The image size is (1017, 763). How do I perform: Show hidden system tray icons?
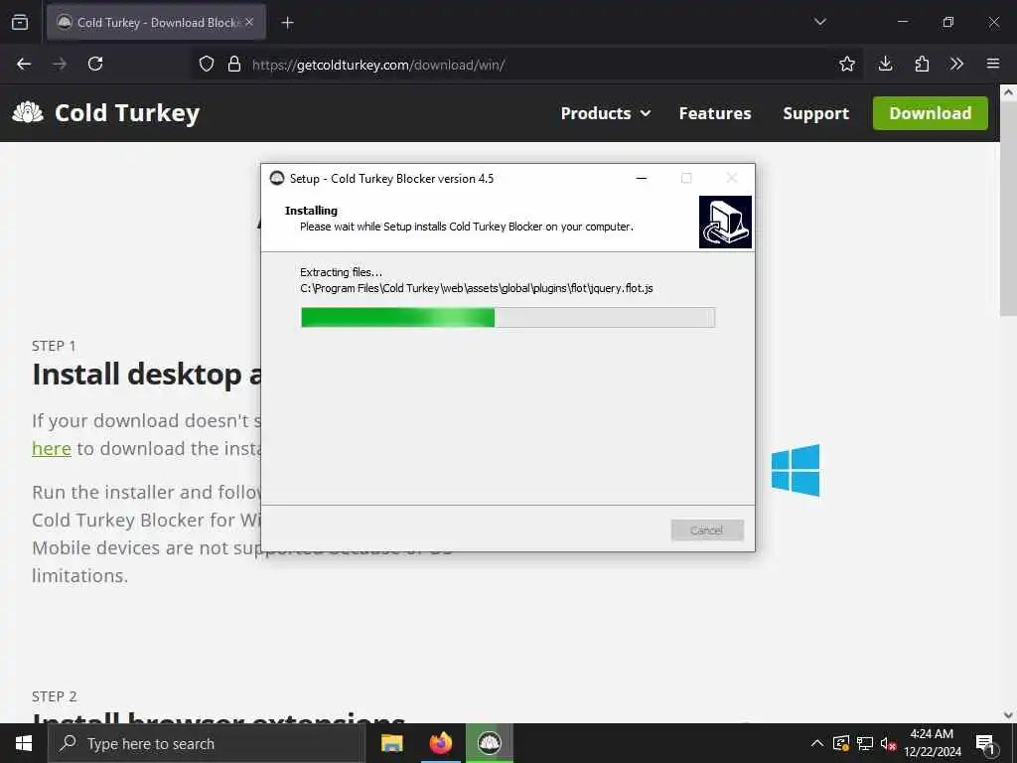coord(817,743)
